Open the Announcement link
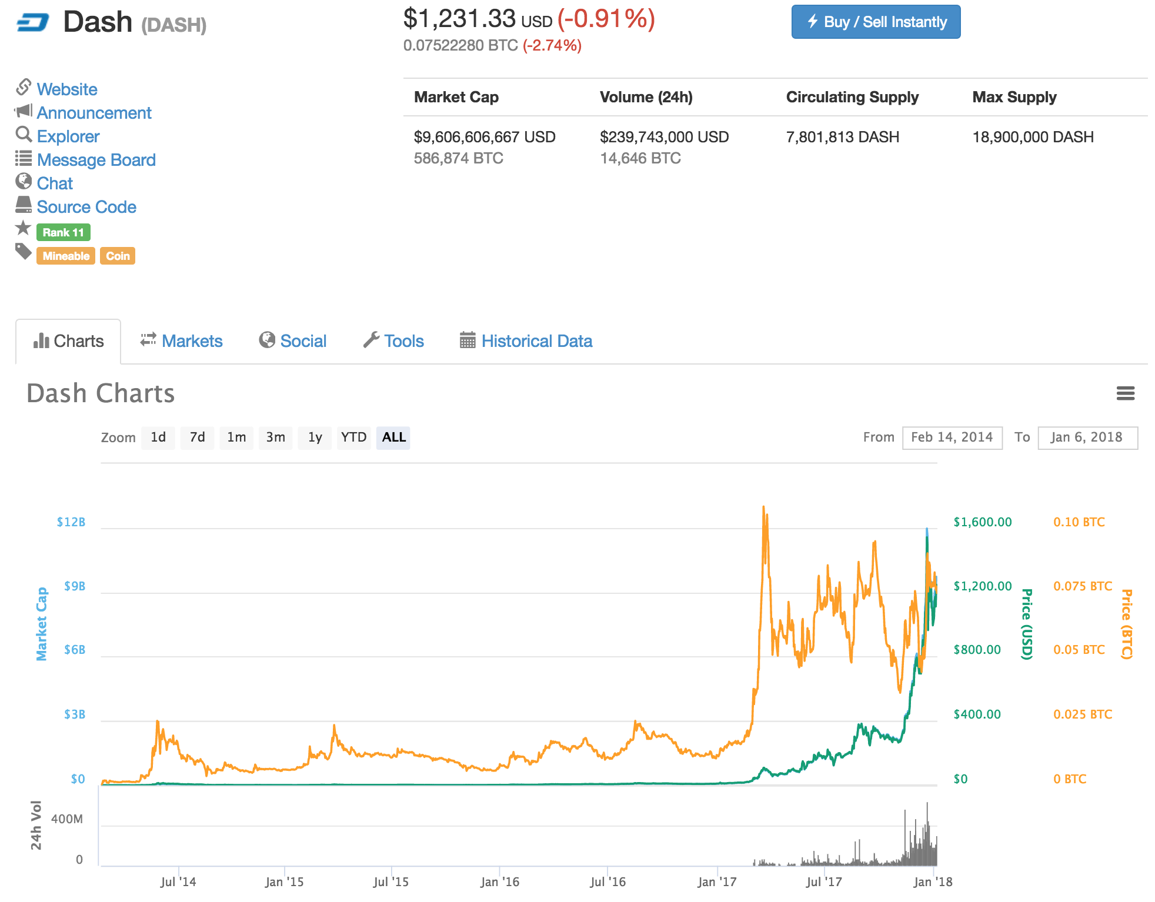 tap(94, 113)
